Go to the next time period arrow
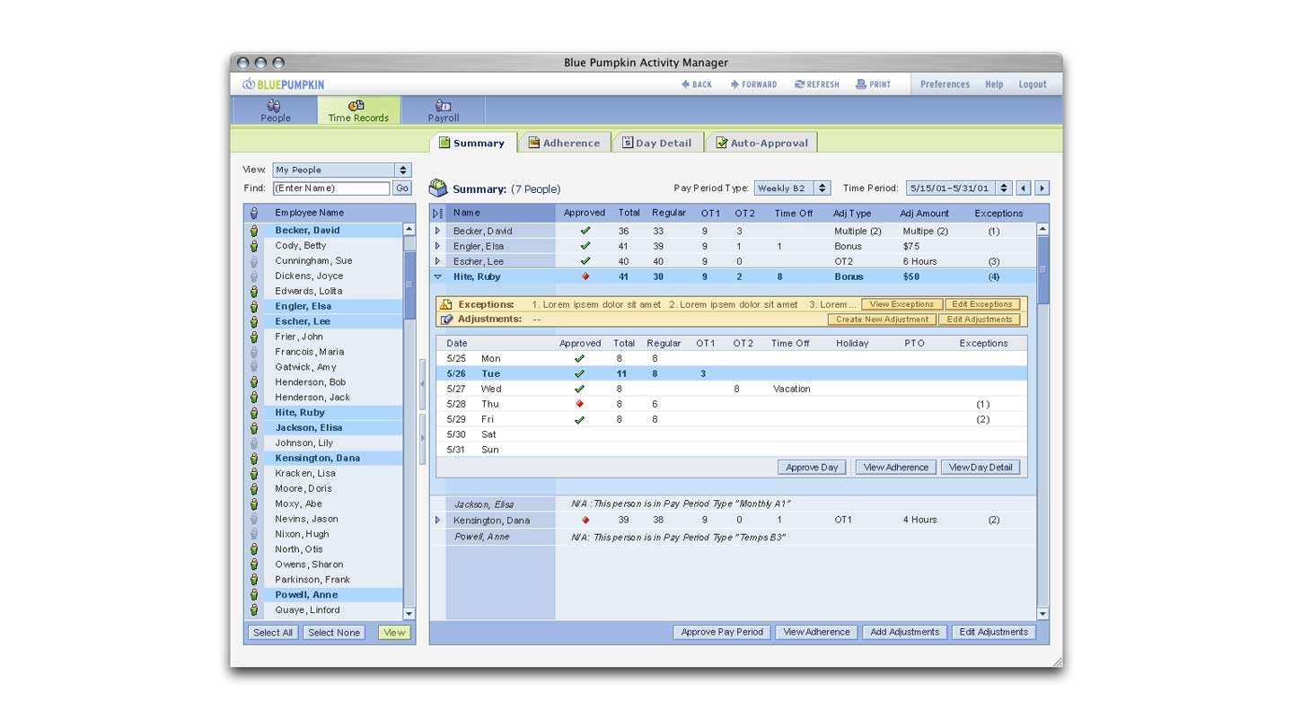This screenshot has width=1293, height=727. pos(1042,188)
